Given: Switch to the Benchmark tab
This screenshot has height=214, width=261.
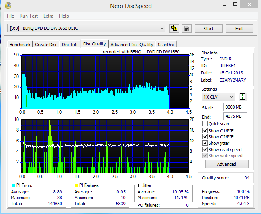Looking at the screenshot, I should click(x=20, y=45).
